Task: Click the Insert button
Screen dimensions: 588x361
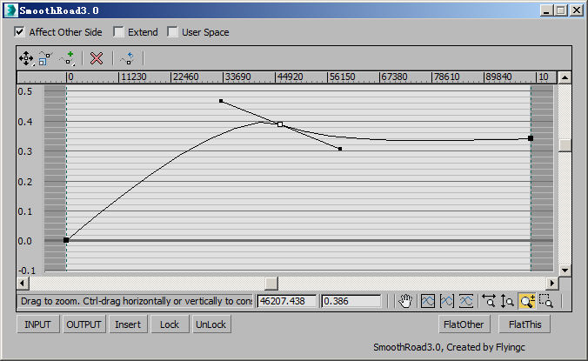Action: pos(128,324)
